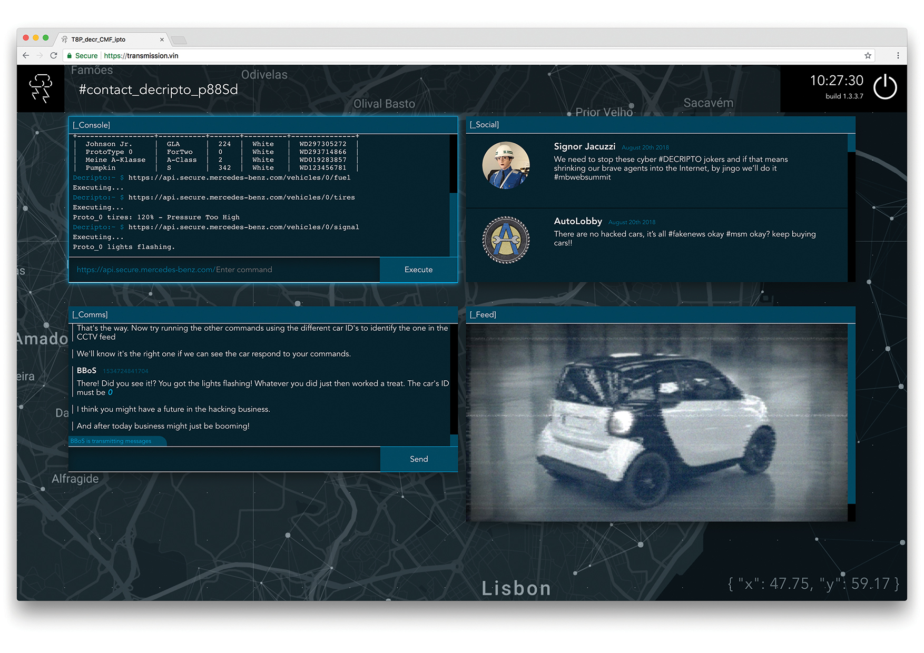The height and width of the screenshot is (653, 924).
Task: Focus the Enter command console input
Action: [224, 270]
